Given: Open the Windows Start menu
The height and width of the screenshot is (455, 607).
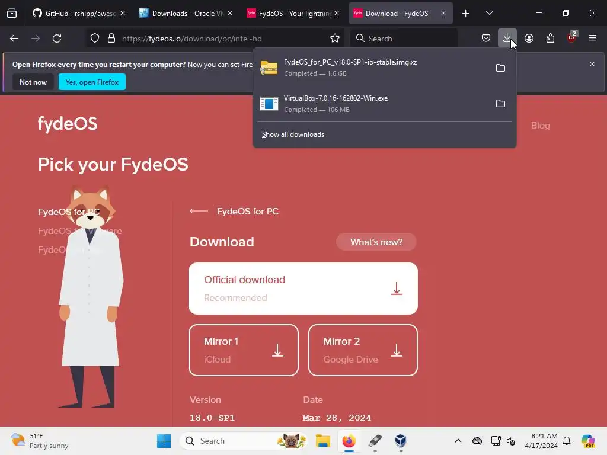Looking at the screenshot, I should click(x=164, y=441).
